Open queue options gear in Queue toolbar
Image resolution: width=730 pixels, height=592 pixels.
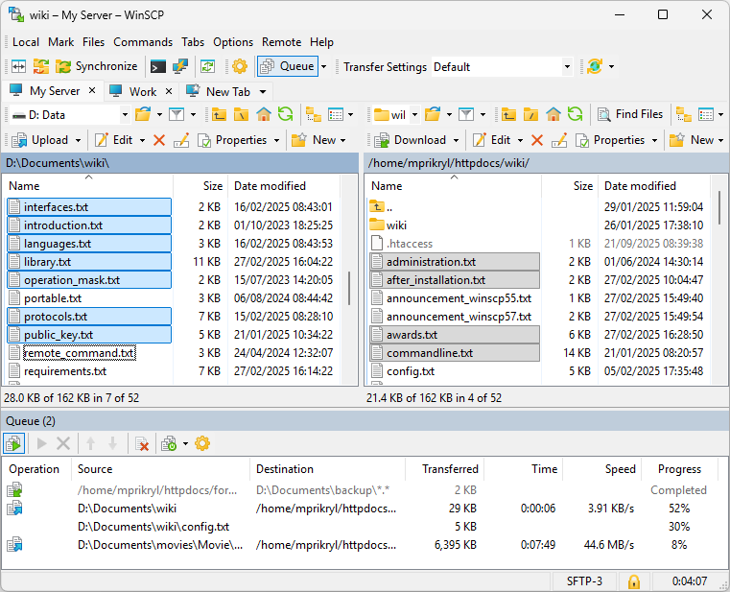(x=202, y=443)
